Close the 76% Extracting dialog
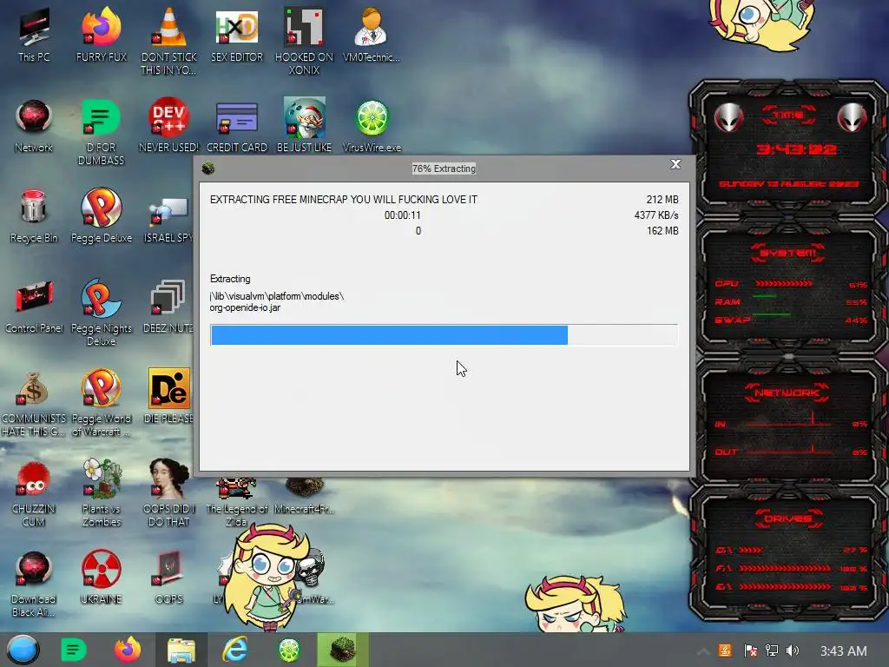The height and width of the screenshot is (667, 889). pyautogui.click(x=675, y=164)
